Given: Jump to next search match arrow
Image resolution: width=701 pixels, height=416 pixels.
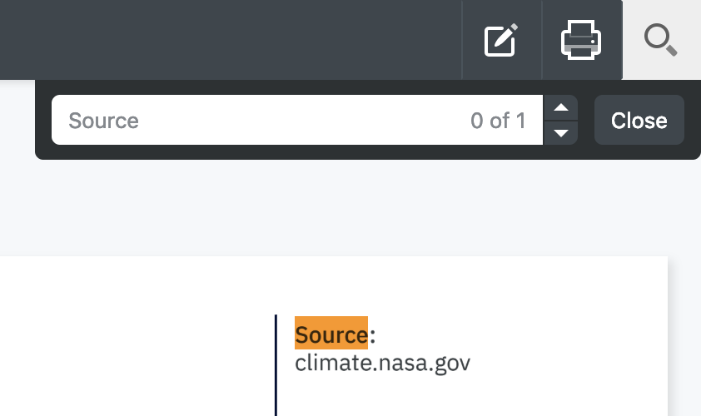Looking at the screenshot, I should [x=561, y=132].
